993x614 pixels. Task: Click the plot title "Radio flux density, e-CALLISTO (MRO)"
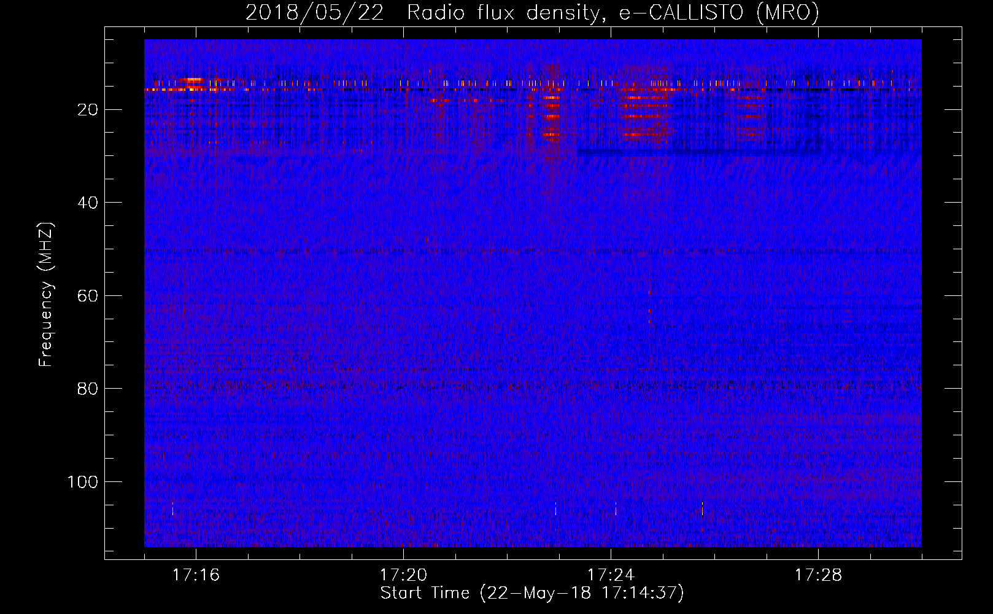coord(613,13)
